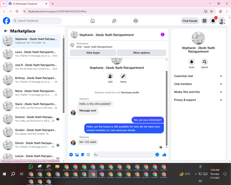Open the Gordon conversation in the list
Viewport: 231px width, 185px height.
(x=31, y=132)
